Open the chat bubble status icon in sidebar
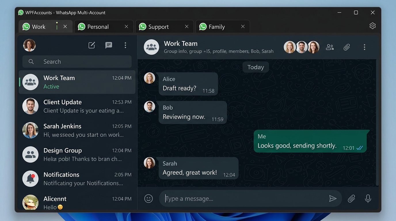This screenshot has width=396, height=221. coord(108,45)
